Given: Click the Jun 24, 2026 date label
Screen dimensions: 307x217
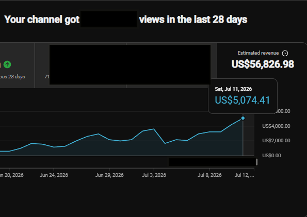Looking at the screenshot, I should [x=54, y=175].
